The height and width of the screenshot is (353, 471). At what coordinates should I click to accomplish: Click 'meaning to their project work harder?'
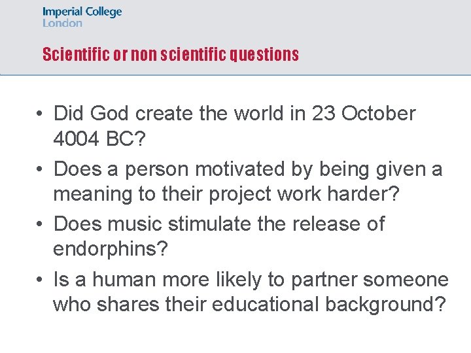[x=226, y=194]
